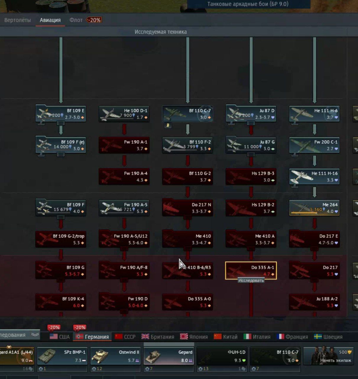
Task: Expand the Bf 109 F group list
Action: (x=61, y=217)
